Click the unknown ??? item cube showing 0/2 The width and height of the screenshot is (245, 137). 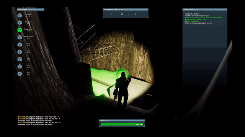pos(20,74)
